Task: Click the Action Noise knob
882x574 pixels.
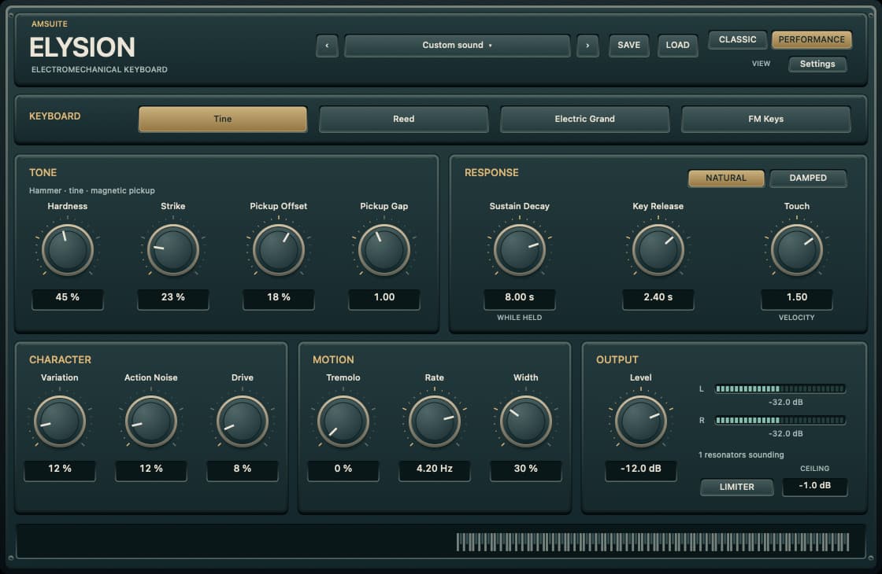Action: pyautogui.click(x=150, y=421)
